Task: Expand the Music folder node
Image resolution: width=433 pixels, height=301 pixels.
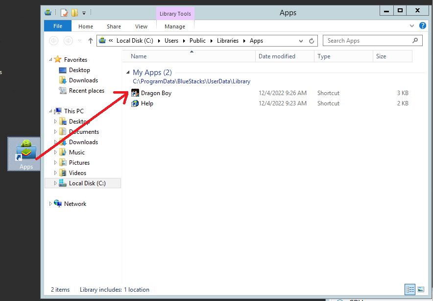Action: tap(55, 152)
